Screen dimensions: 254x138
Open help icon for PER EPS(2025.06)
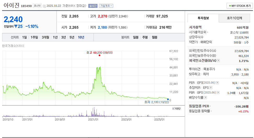[x=217, y=83]
